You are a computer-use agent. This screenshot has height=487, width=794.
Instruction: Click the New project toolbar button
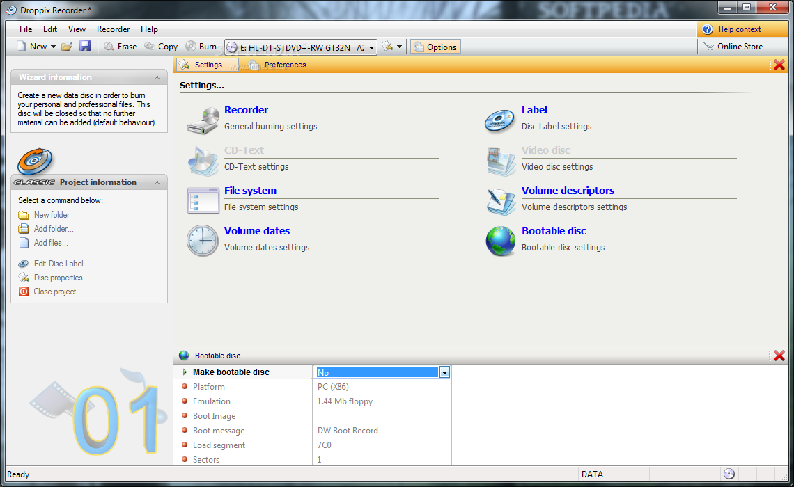click(31, 47)
